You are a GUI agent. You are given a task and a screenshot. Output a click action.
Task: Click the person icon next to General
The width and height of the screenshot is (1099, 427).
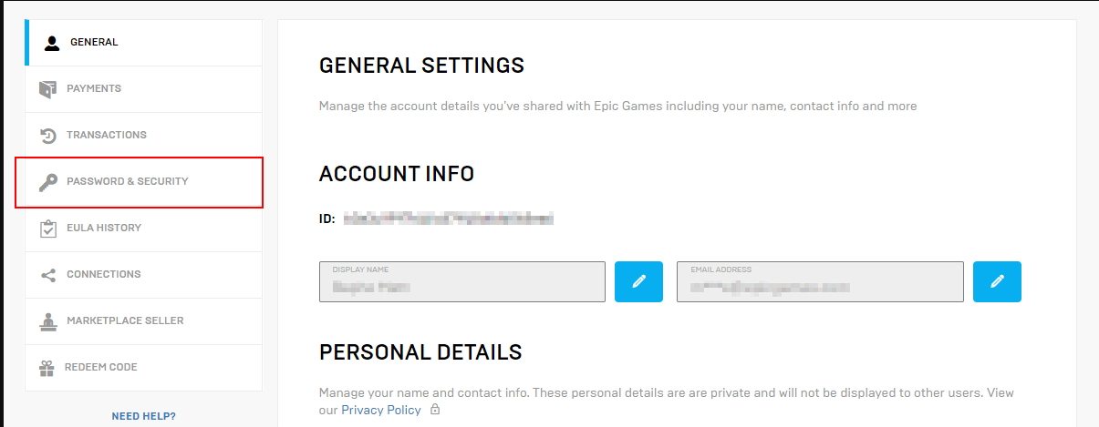click(52, 43)
